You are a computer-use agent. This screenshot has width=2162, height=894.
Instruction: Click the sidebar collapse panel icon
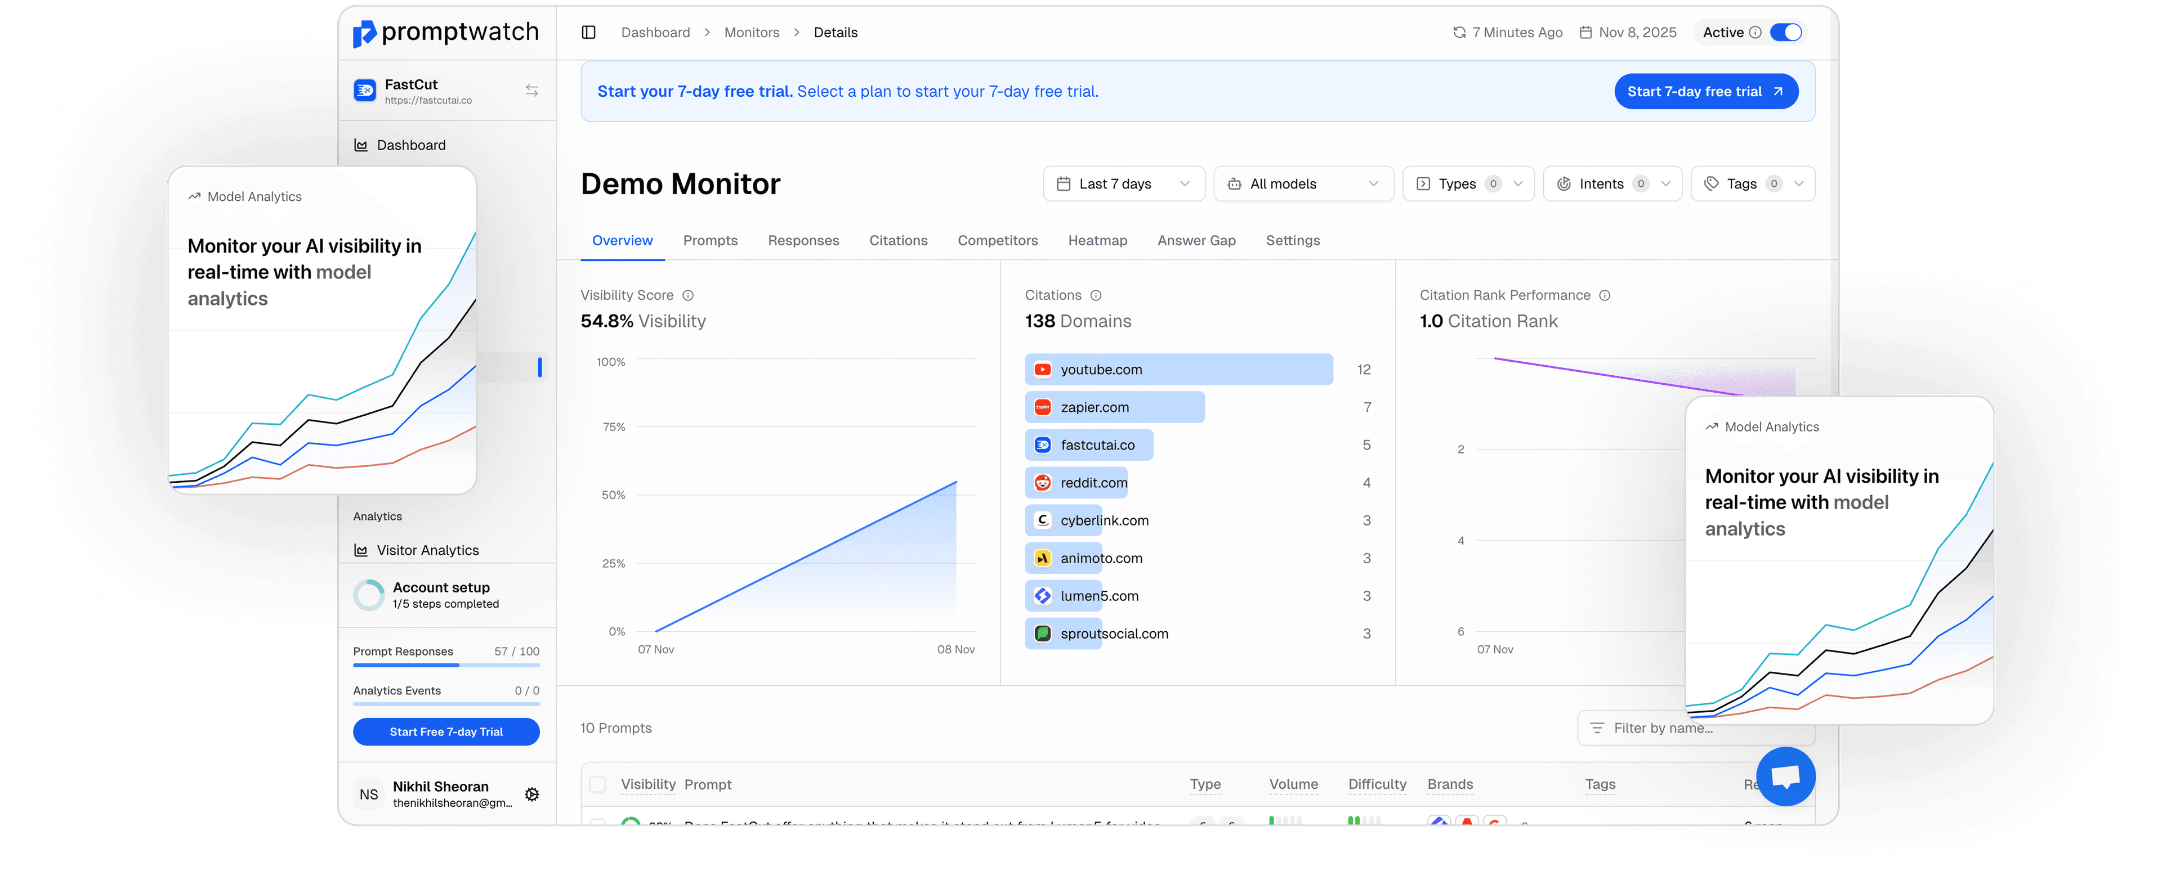[588, 32]
